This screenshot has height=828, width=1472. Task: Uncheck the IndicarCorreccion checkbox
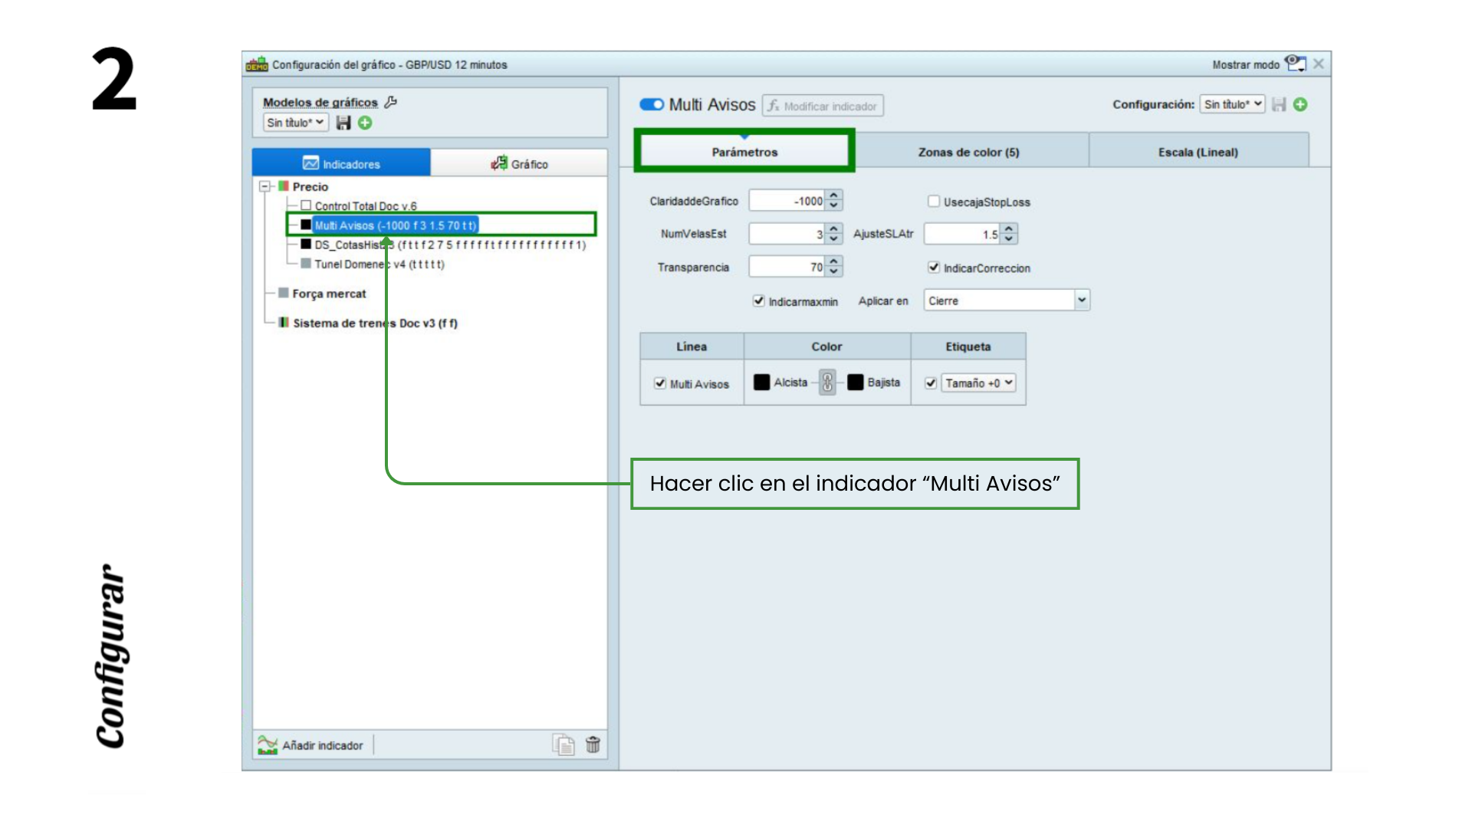tap(934, 268)
